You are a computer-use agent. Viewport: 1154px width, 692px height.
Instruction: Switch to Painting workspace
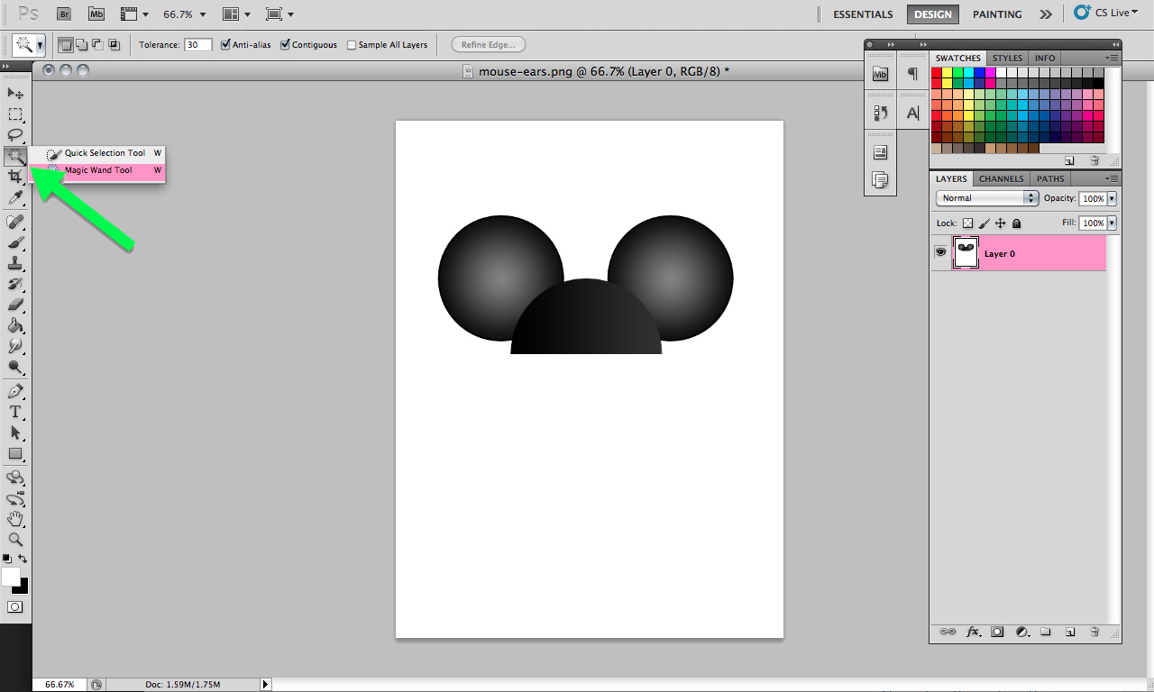(x=997, y=14)
